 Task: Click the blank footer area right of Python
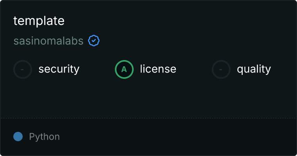coord(178,137)
